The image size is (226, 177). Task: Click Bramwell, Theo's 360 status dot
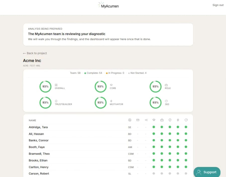coord(186,153)
